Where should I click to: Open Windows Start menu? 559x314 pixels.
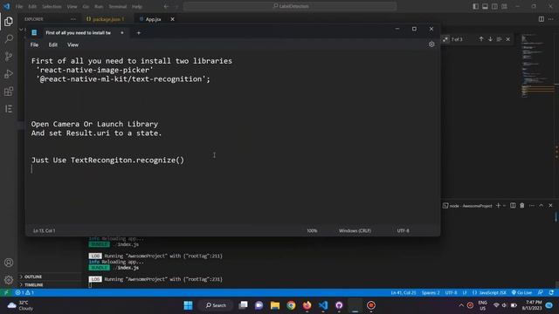click(x=189, y=305)
